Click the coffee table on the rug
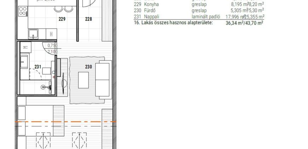308x149 pixels. coord(84,80)
